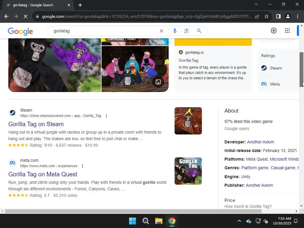Clear the search box with the X
The height and width of the screenshot is (228, 304).
[161, 31]
